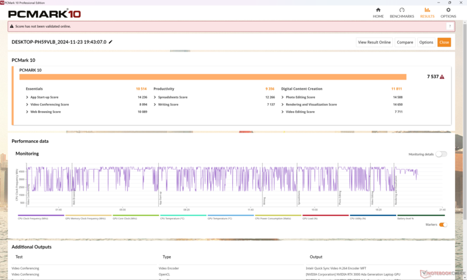This screenshot has height=280, width=467.
Task: Click the GPU Load legend color bar
Action: pyautogui.click(x=325, y=216)
